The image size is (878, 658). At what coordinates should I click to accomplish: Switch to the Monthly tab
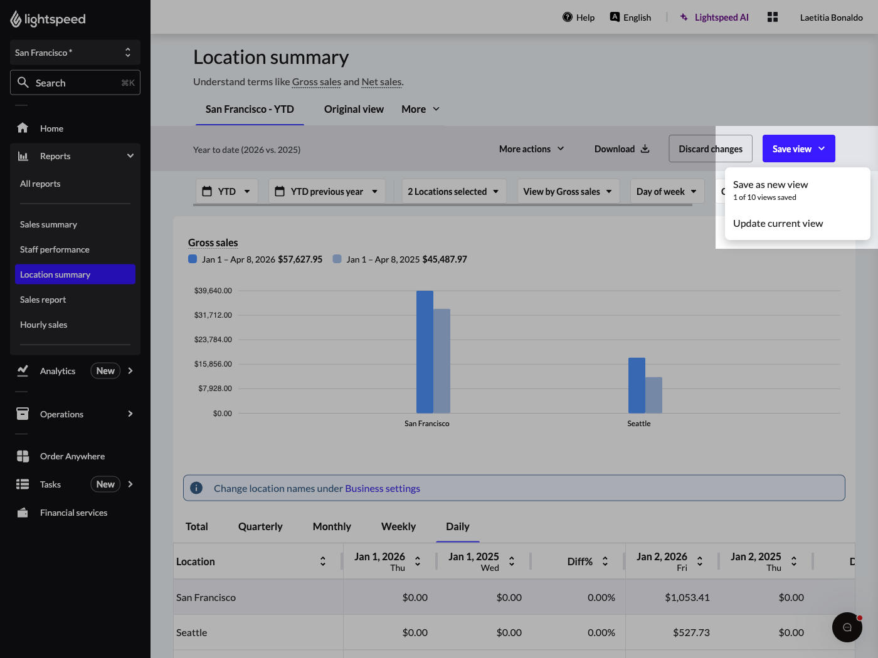[331, 526]
